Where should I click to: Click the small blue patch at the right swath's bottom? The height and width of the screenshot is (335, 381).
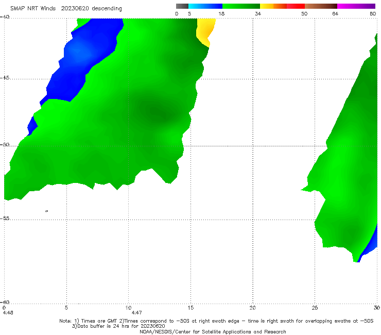pos(370,244)
